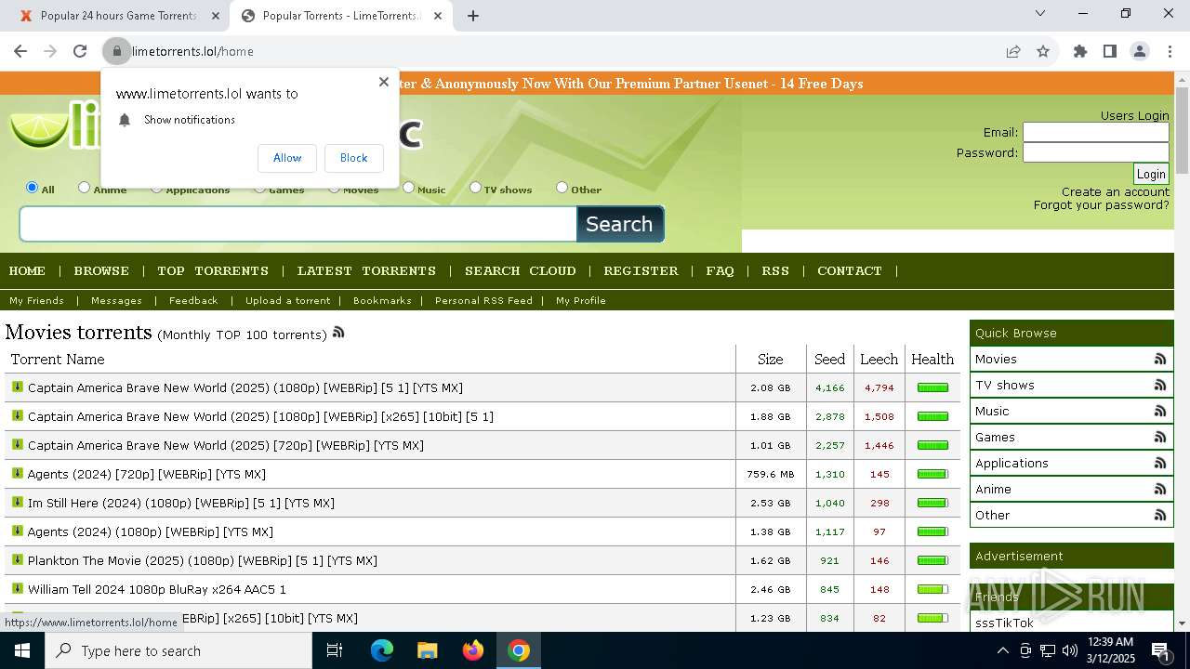Click the Password input field
Viewport: 1190px width, 669px height.
point(1096,152)
